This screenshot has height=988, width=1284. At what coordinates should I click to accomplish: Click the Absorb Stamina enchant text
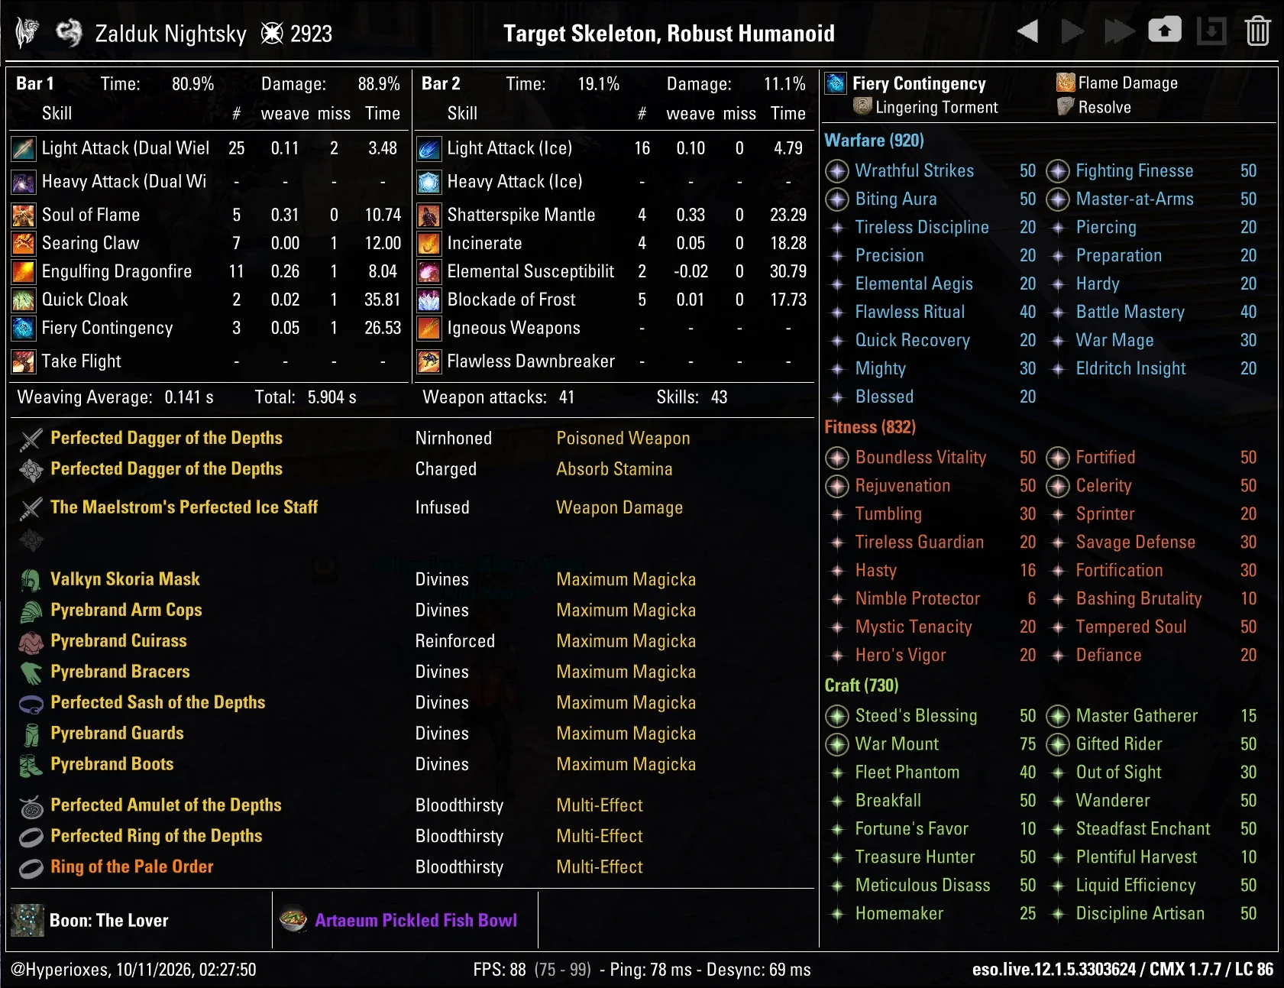[x=615, y=469]
